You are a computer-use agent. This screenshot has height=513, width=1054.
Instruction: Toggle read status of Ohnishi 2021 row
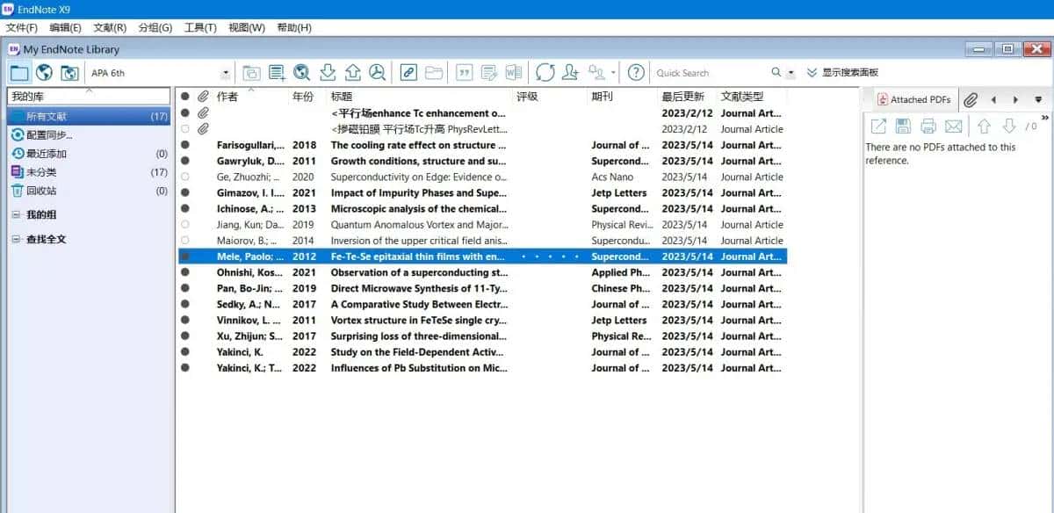185,272
